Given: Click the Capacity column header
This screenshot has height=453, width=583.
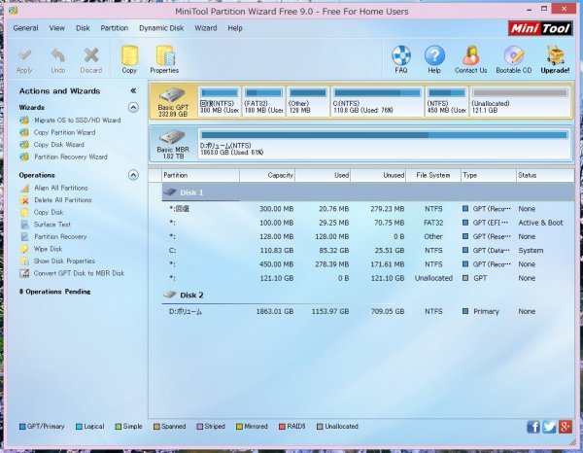Looking at the screenshot, I should [x=267, y=175].
